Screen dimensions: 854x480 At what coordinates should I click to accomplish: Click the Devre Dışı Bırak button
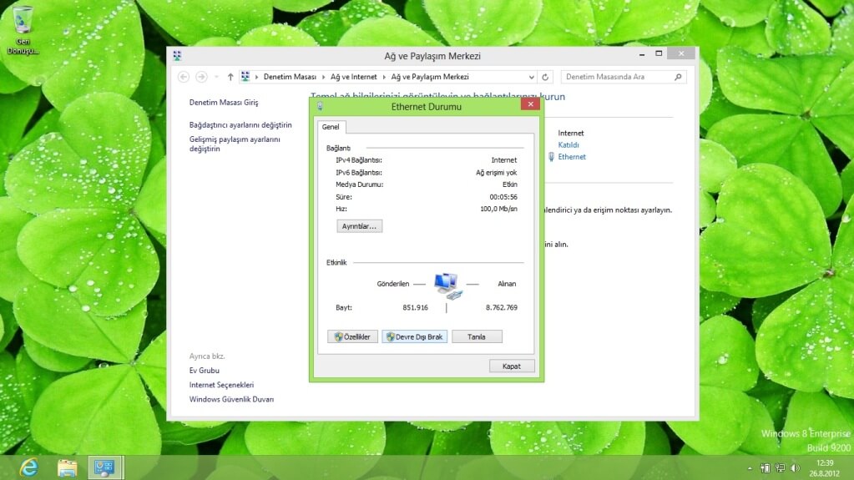[x=415, y=336]
